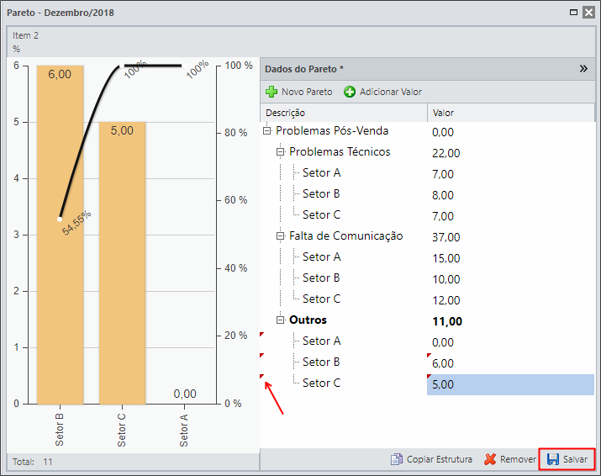Click the 10,00 value cell

point(446,279)
